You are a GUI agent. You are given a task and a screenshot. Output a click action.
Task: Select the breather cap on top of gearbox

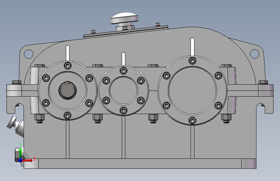tap(124, 18)
